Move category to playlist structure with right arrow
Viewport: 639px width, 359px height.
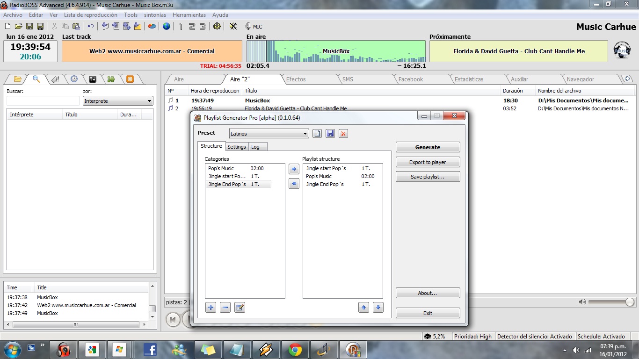pos(294,169)
